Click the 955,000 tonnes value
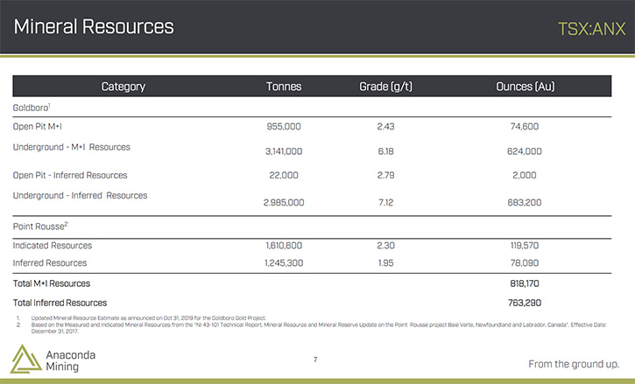This screenshot has height=384, width=635. 284,127
